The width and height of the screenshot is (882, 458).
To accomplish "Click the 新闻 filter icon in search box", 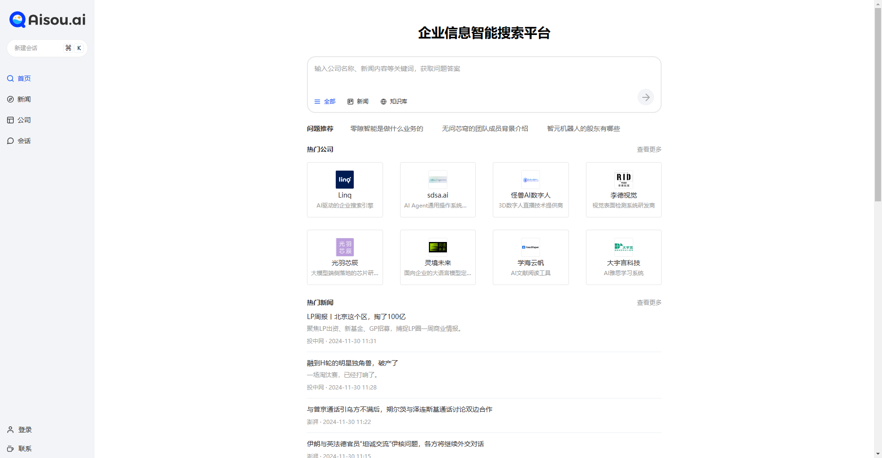I will (x=350, y=102).
